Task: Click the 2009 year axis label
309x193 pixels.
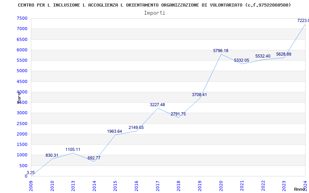Action: coord(31,186)
